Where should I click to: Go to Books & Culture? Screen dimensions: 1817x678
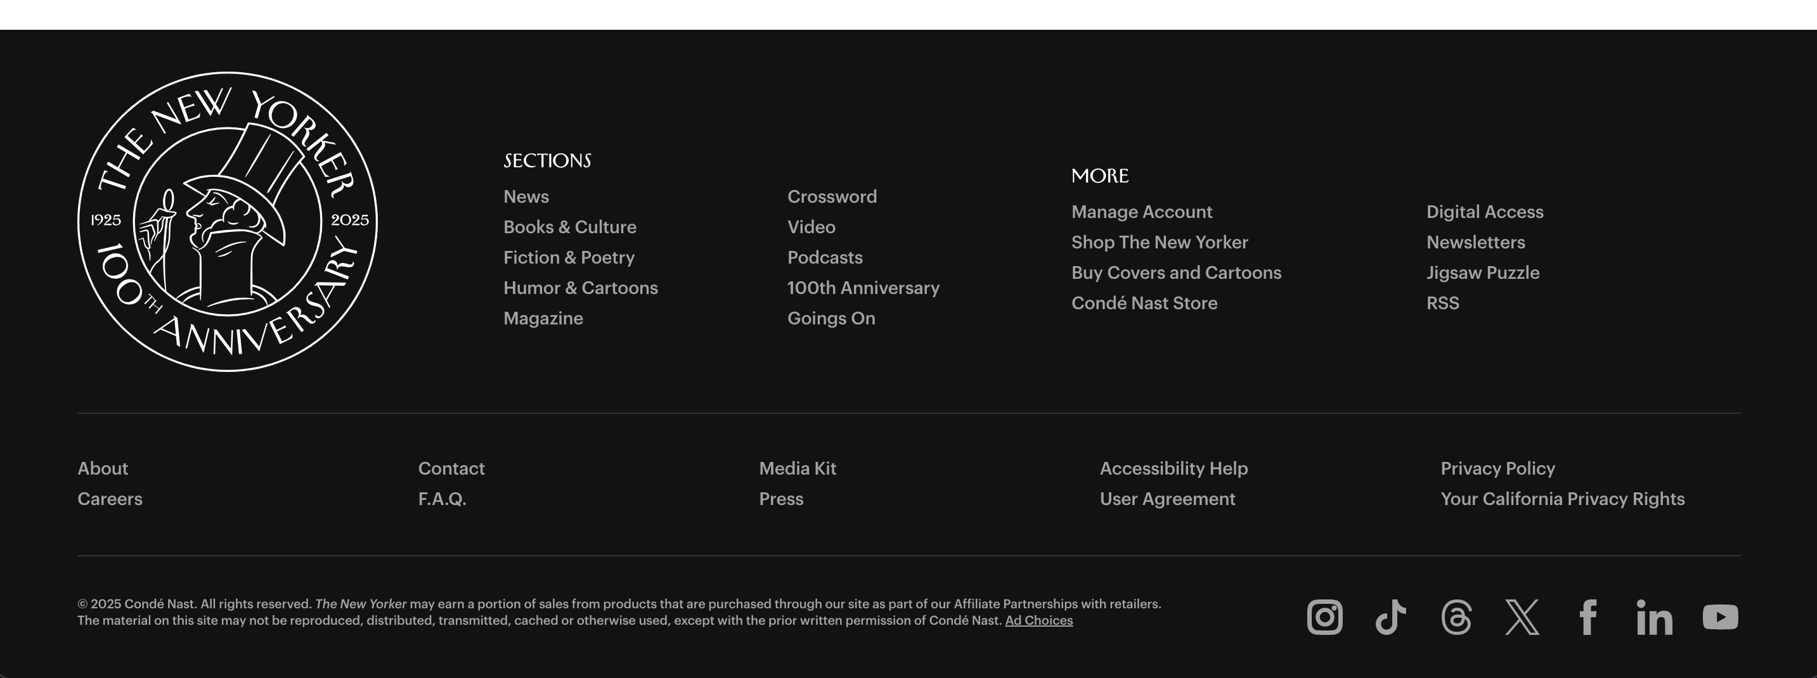pos(570,227)
